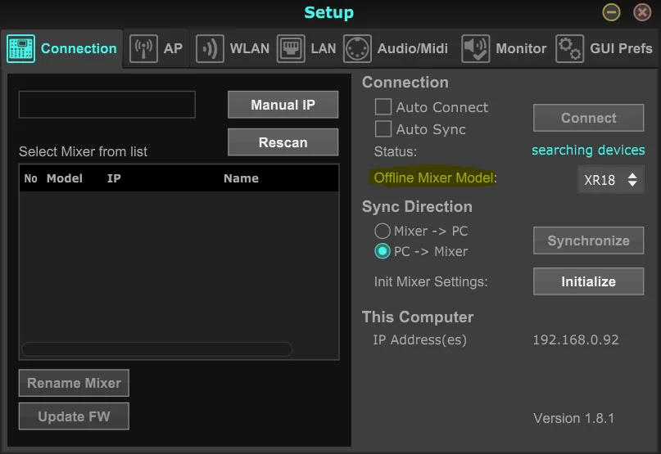The width and height of the screenshot is (661, 454).
Task: Click the Update FW button
Action: pos(74,416)
